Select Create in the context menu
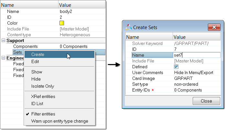This screenshot has height=131, width=226. pos(38,54)
